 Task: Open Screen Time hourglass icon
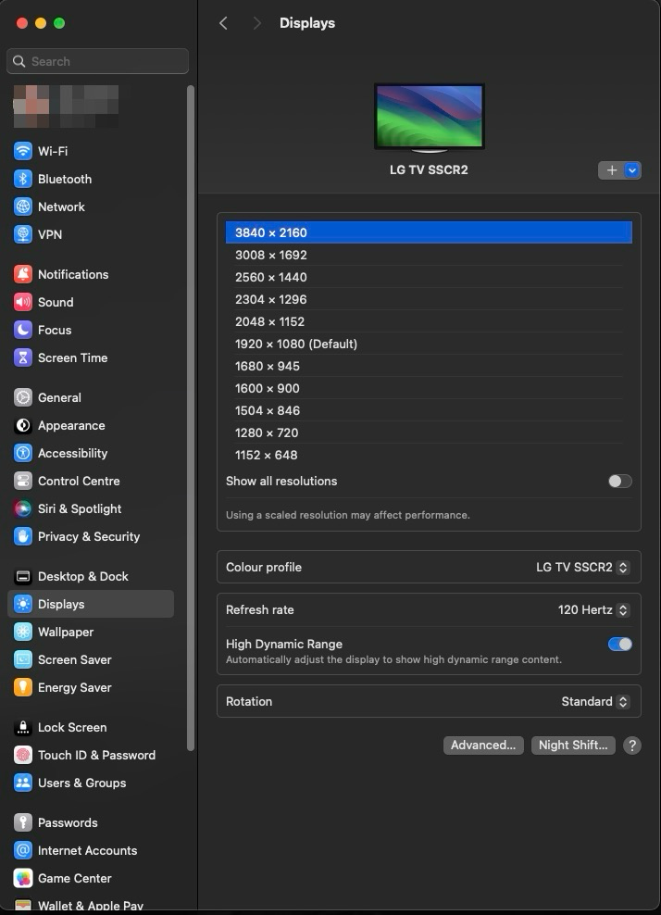(x=23, y=357)
